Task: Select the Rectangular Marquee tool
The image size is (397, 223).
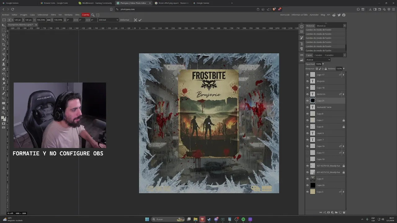Action: pos(4,30)
